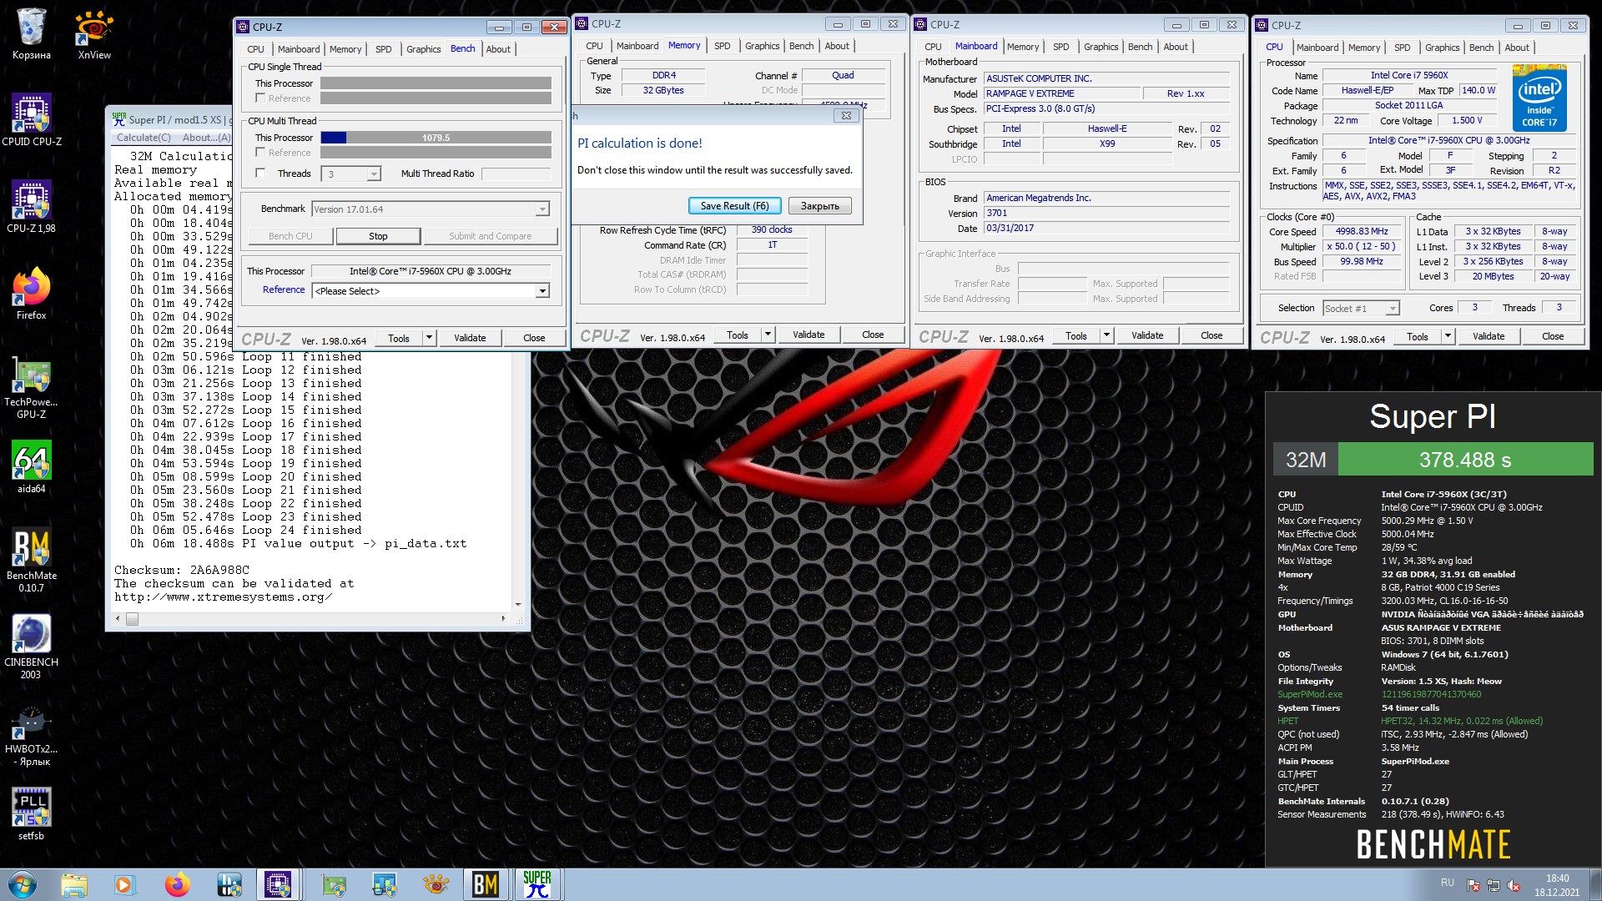Open File Explorer from the taskbar
Image resolution: width=1602 pixels, height=901 pixels.
(x=73, y=884)
